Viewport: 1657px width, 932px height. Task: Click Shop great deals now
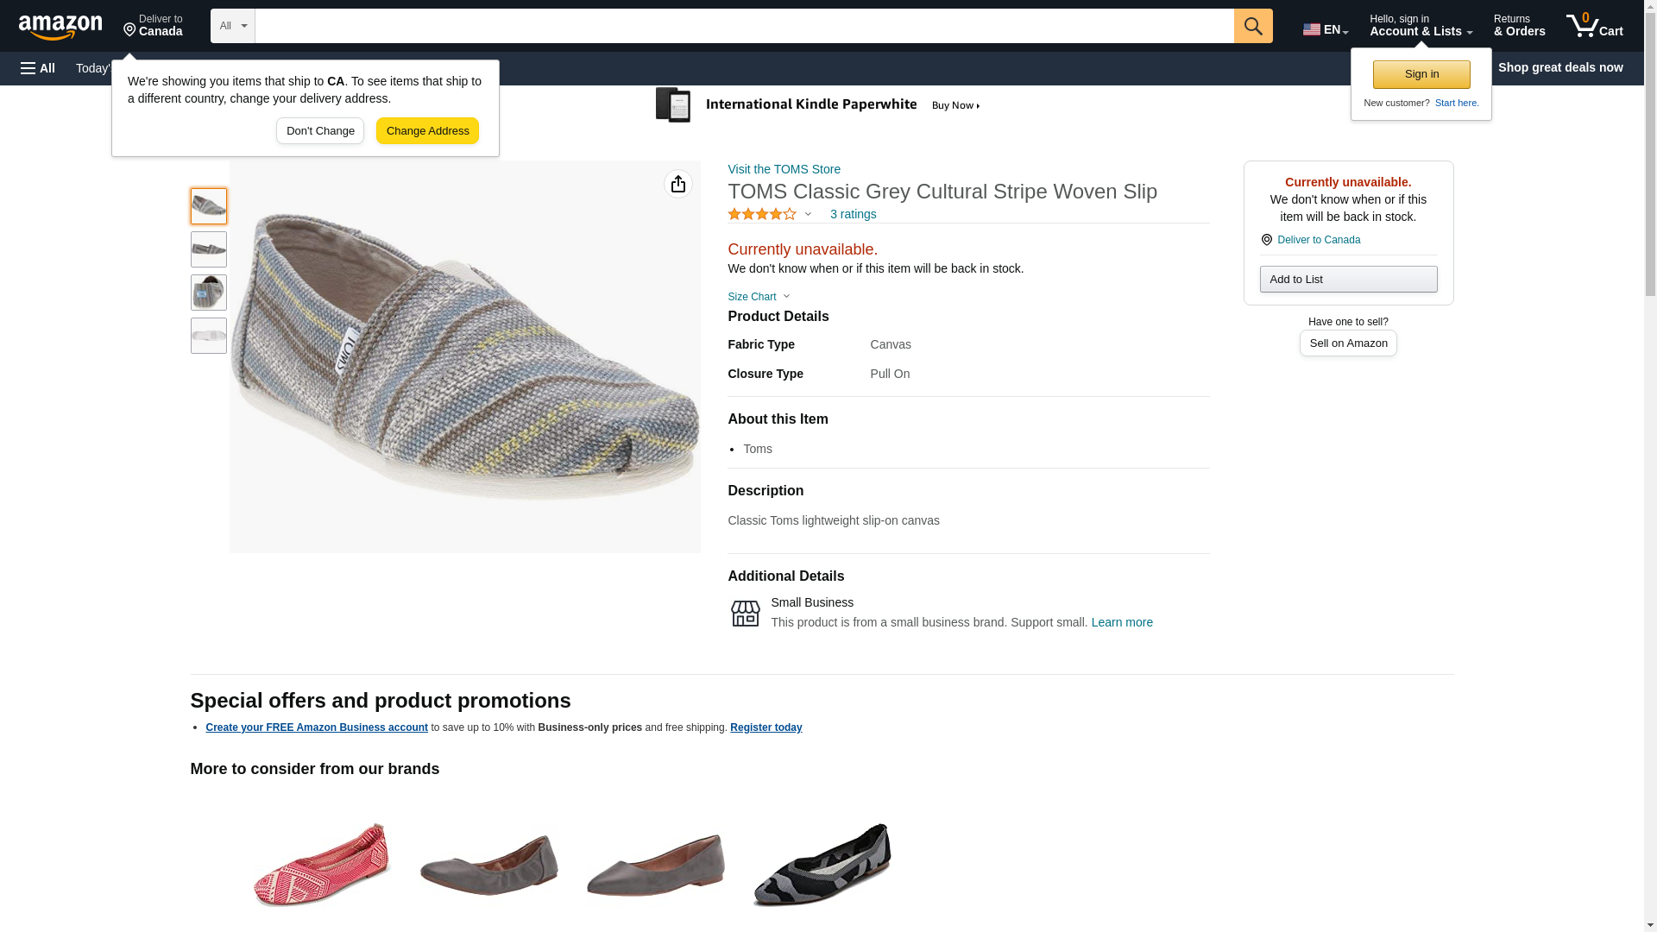(1559, 67)
